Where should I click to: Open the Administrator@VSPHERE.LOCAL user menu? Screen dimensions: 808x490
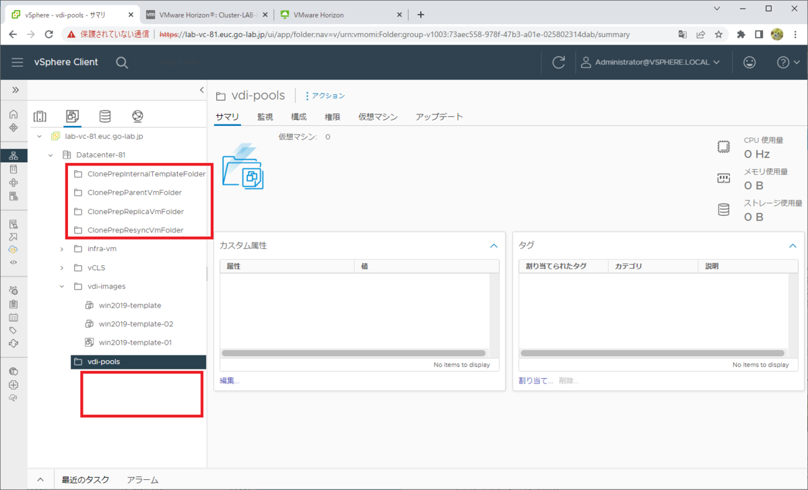650,62
